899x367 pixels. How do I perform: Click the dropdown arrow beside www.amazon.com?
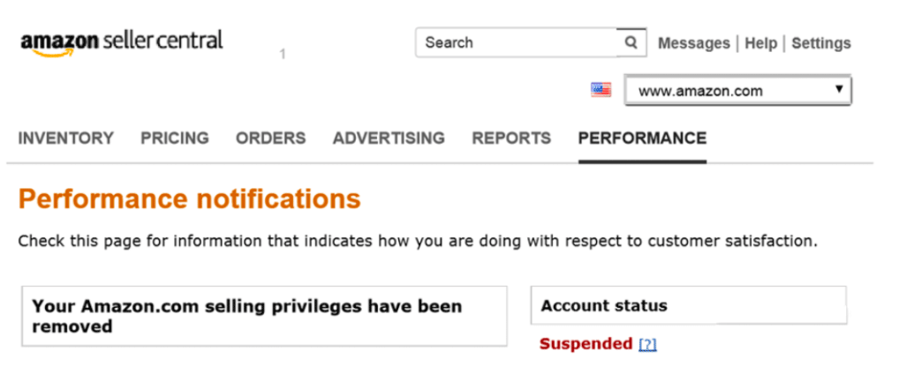coord(839,89)
